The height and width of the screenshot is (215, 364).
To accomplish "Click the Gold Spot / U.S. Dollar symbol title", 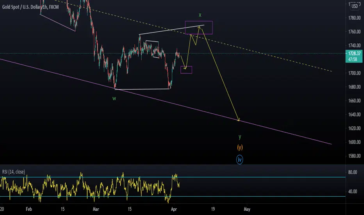I will [30, 7].
